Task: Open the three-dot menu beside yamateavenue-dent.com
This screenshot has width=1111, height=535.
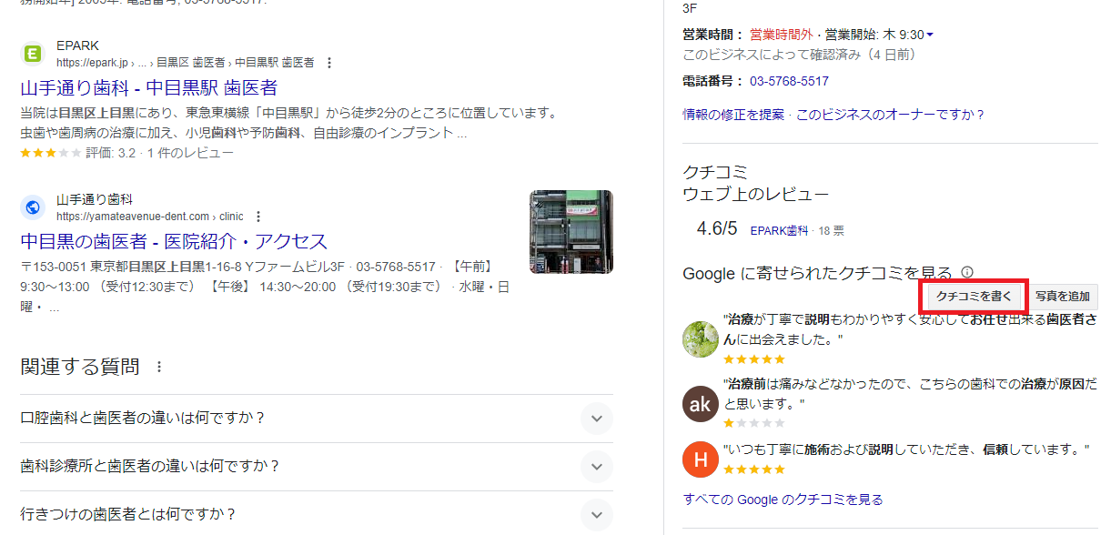Action: point(259,216)
